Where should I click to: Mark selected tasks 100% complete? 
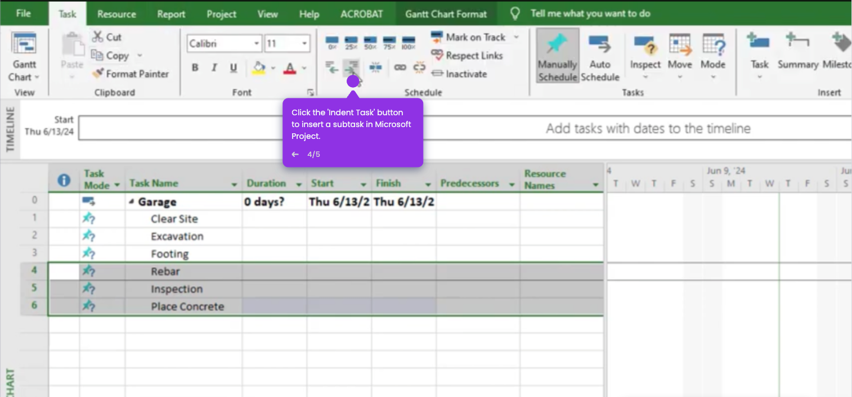click(409, 43)
